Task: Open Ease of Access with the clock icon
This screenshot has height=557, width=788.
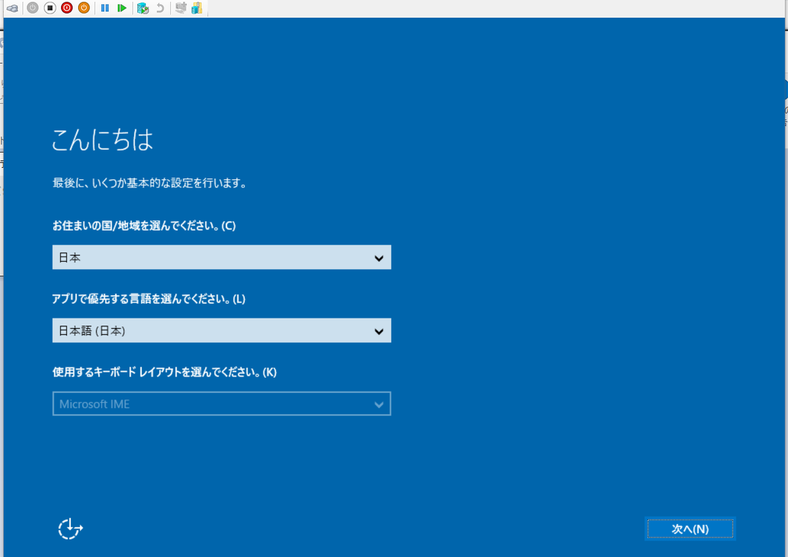Action: [x=70, y=529]
